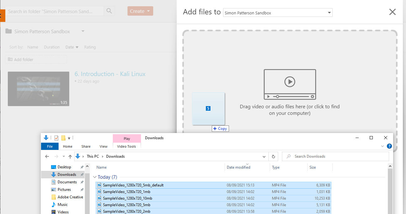
Task: Switch to the Share ribbon tab
Action: point(86,146)
